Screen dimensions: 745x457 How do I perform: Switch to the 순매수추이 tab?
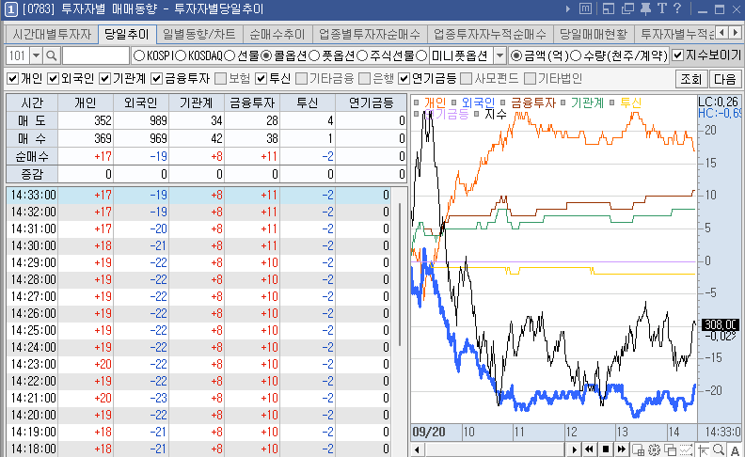tap(277, 34)
